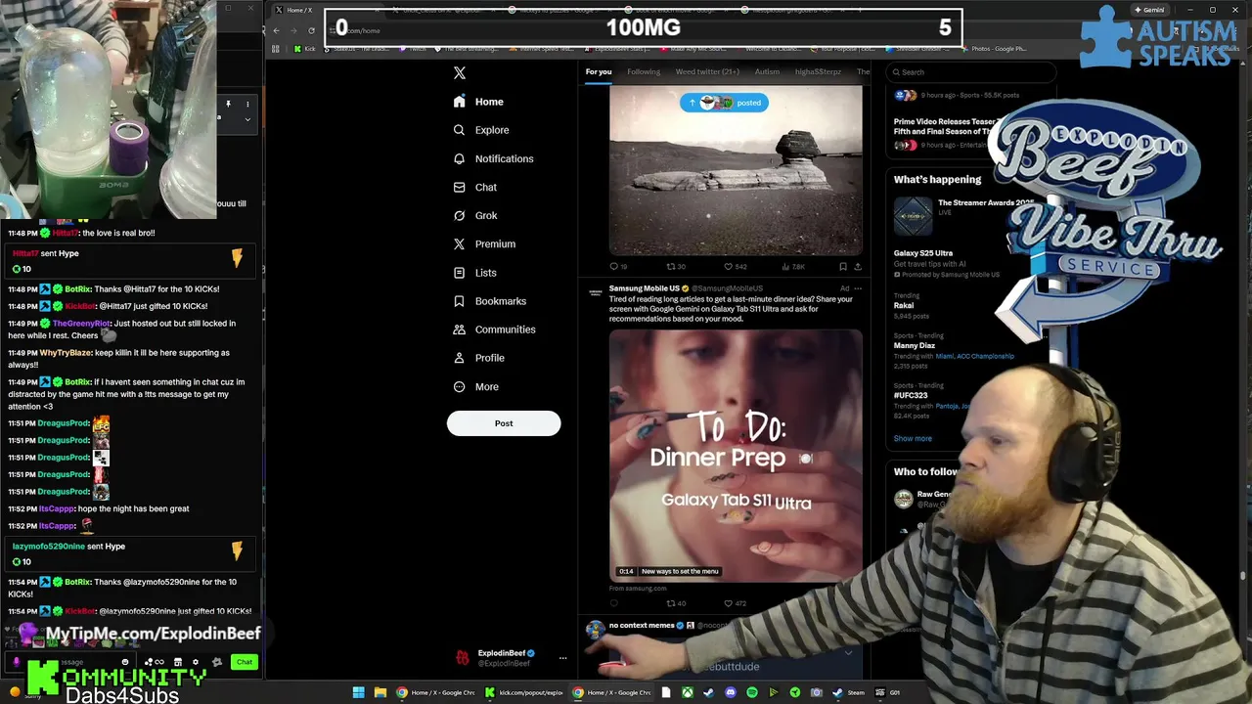Open Windows Start menu
The width and height of the screenshot is (1252, 704).
pyautogui.click(x=358, y=692)
